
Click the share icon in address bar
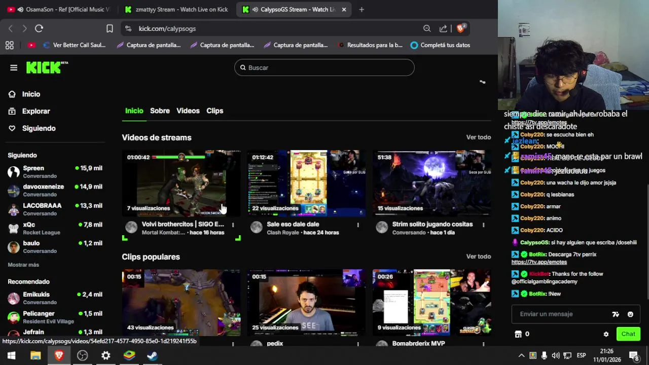(x=443, y=28)
